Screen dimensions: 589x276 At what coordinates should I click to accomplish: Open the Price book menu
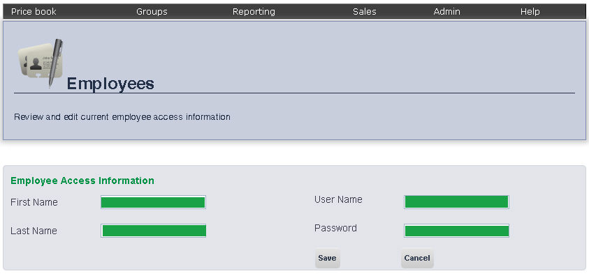(34, 12)
